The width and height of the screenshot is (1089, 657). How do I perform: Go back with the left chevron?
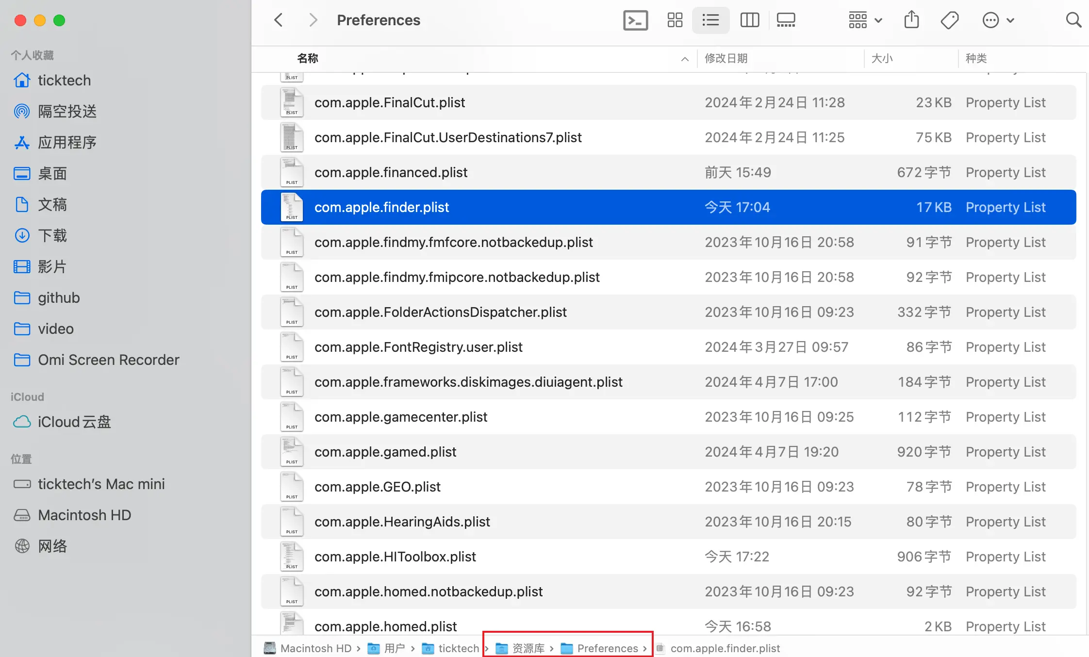point(279,20)
